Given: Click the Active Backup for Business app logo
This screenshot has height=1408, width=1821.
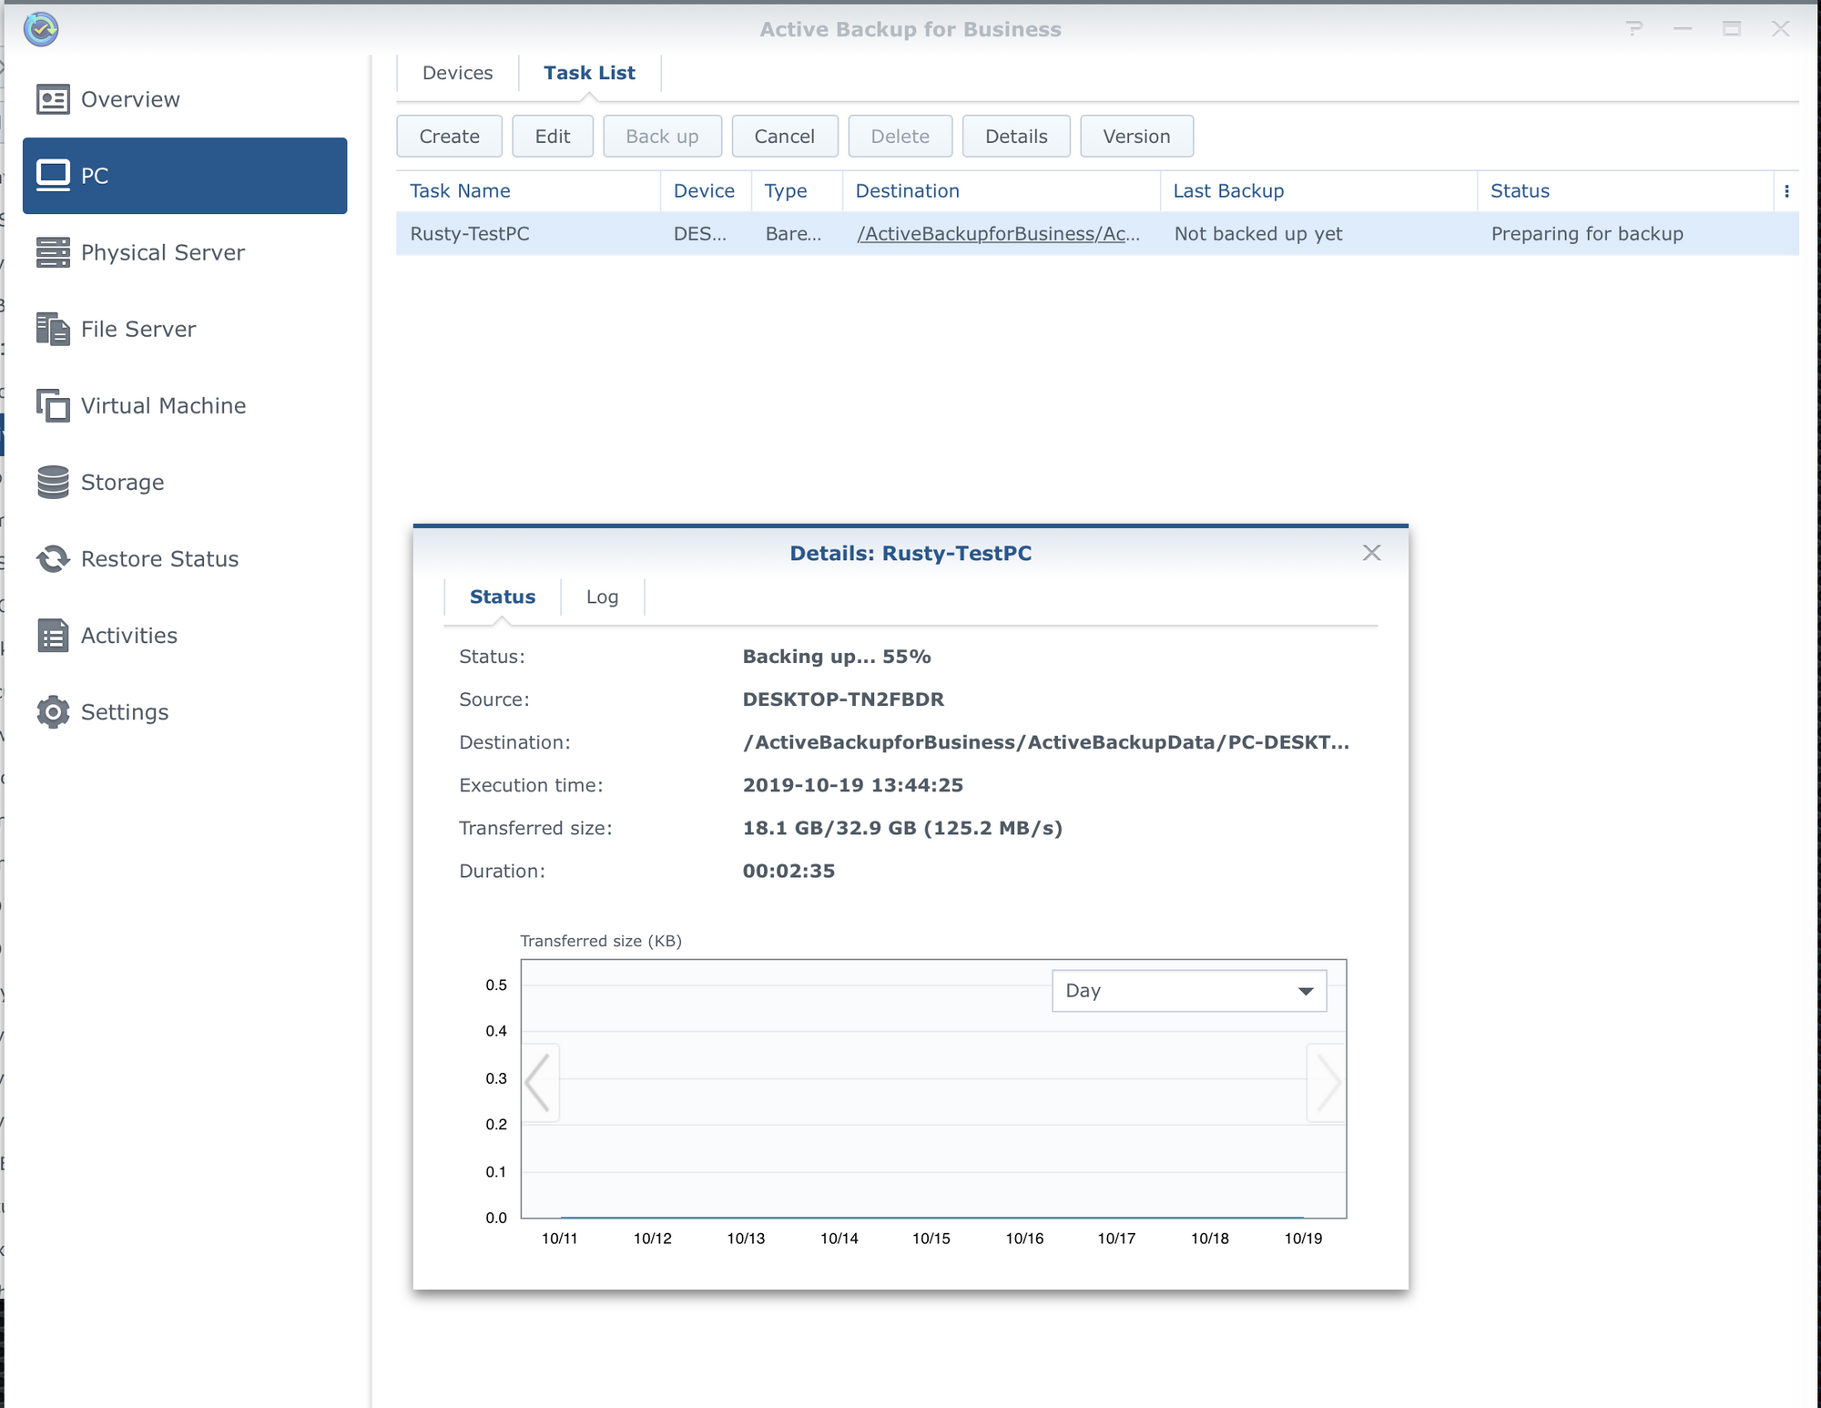Looking at the screenshot, I should 41,29.
